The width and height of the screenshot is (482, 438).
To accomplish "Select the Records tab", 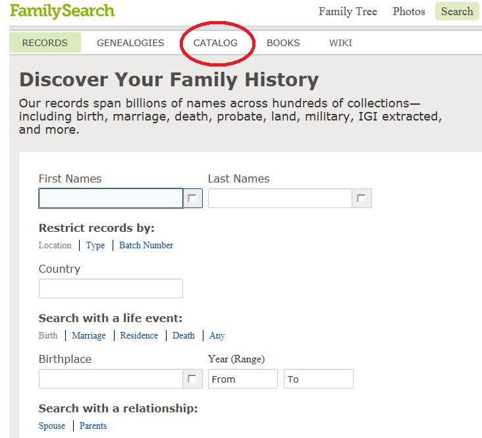I will click(x=45, y=43).
